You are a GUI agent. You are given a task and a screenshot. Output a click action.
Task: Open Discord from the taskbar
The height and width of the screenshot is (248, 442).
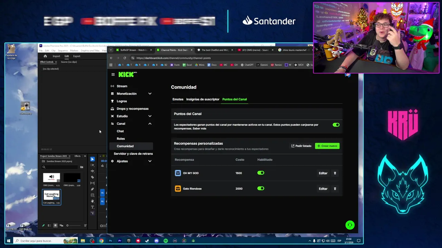(156, 241)
